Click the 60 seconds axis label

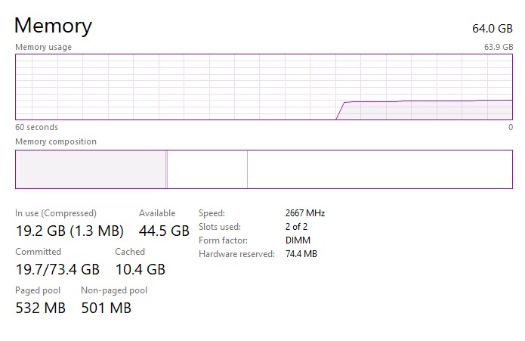36,127
